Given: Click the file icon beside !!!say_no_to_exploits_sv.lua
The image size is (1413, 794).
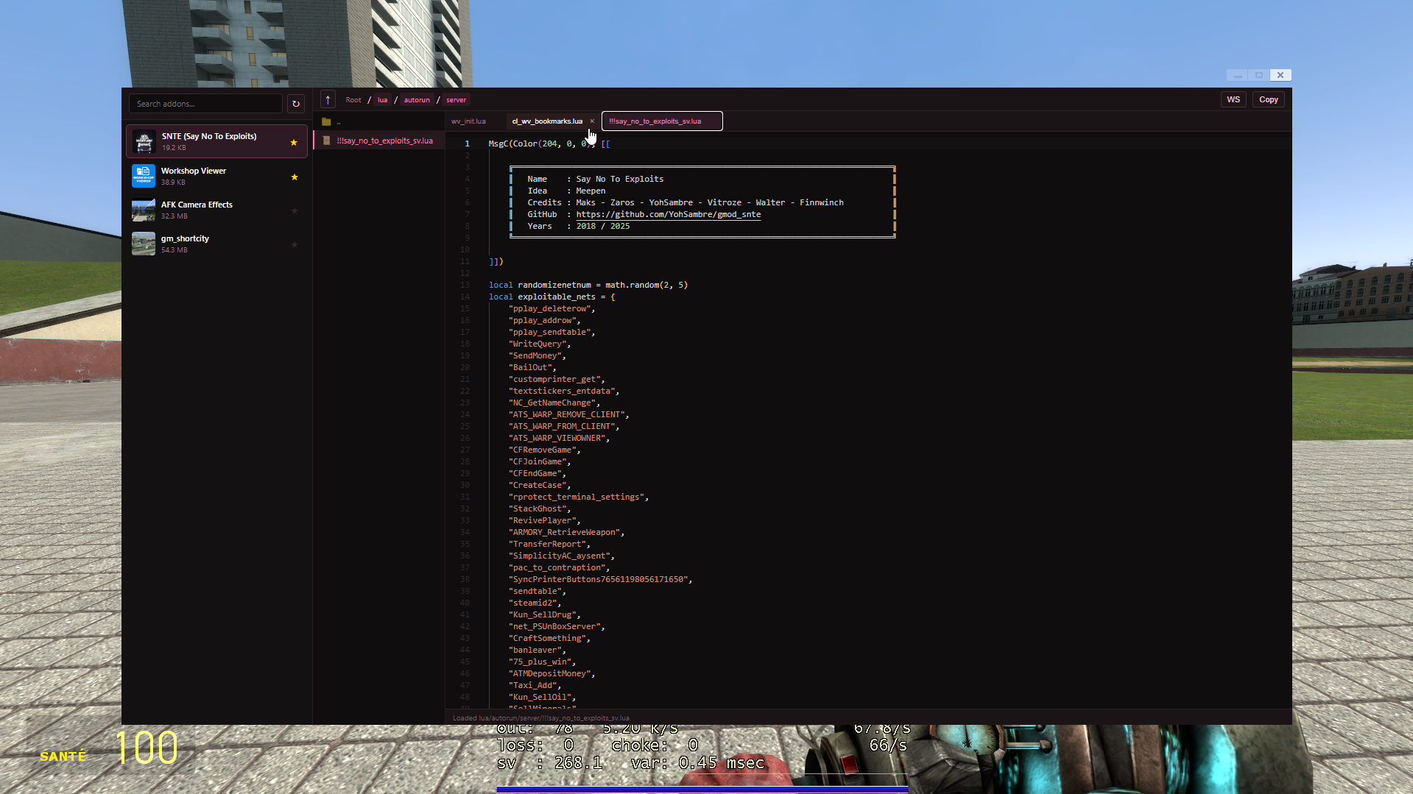Looking at the screenshot, I should 326,140.
